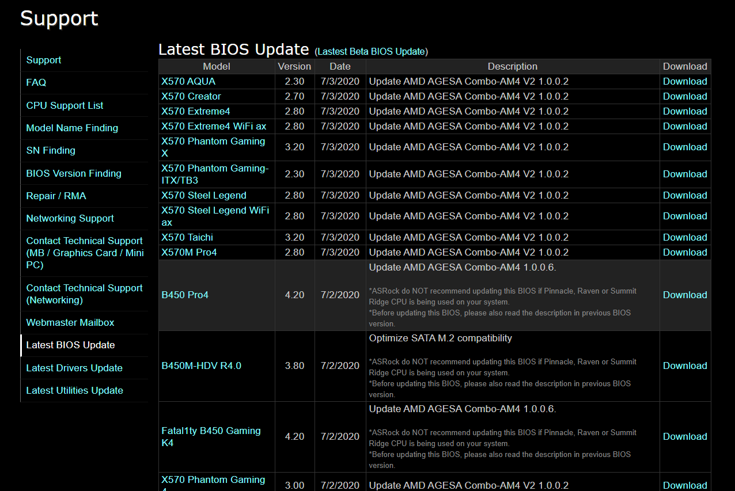Image resolution: width=735 pixels, height=491 pixels.
Task: Open X570 Phantom Gaming X link
Action: 213,147
